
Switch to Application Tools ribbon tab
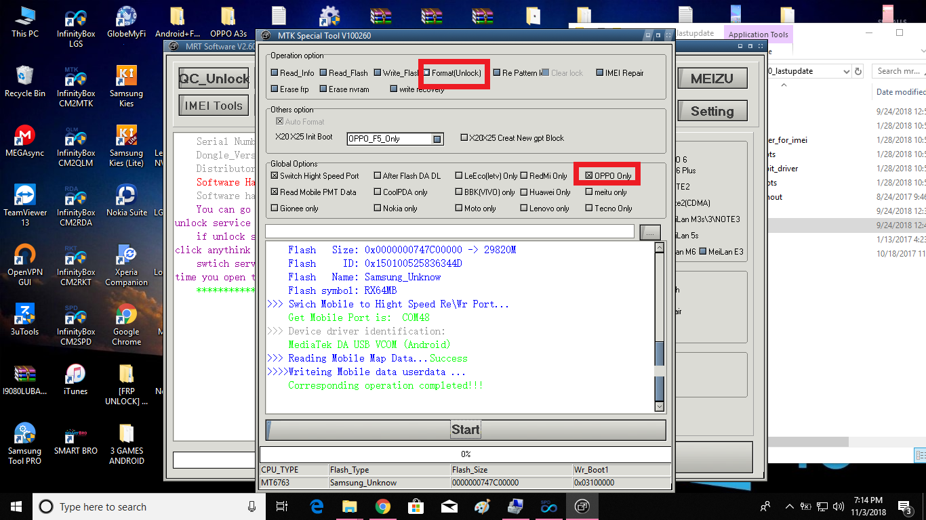point(759,35)
